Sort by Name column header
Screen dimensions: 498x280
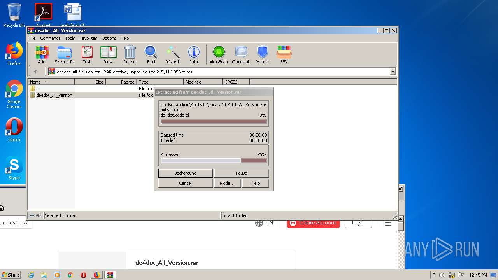coord(51,82)
